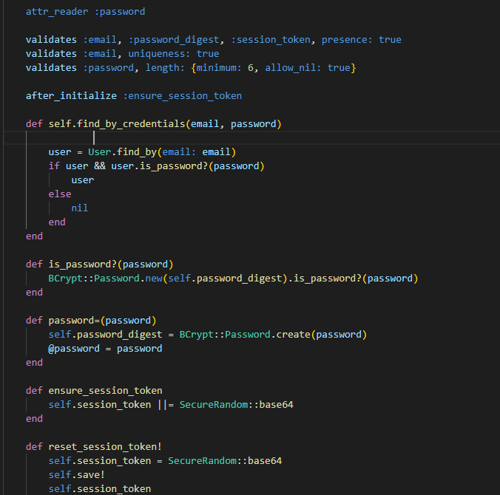Click 'end' closing the is_password? method
This screenshot has width=500, height=495.
[34, 292]
